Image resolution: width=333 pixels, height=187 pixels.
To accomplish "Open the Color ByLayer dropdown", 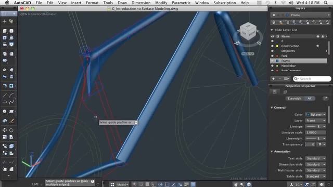I will coord(316,114).
